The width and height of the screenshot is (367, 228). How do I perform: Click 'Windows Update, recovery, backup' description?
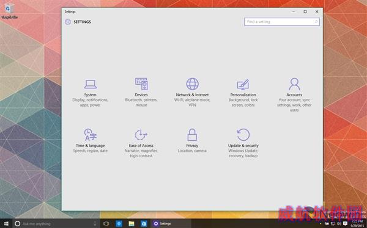click(x=243, y=154)
